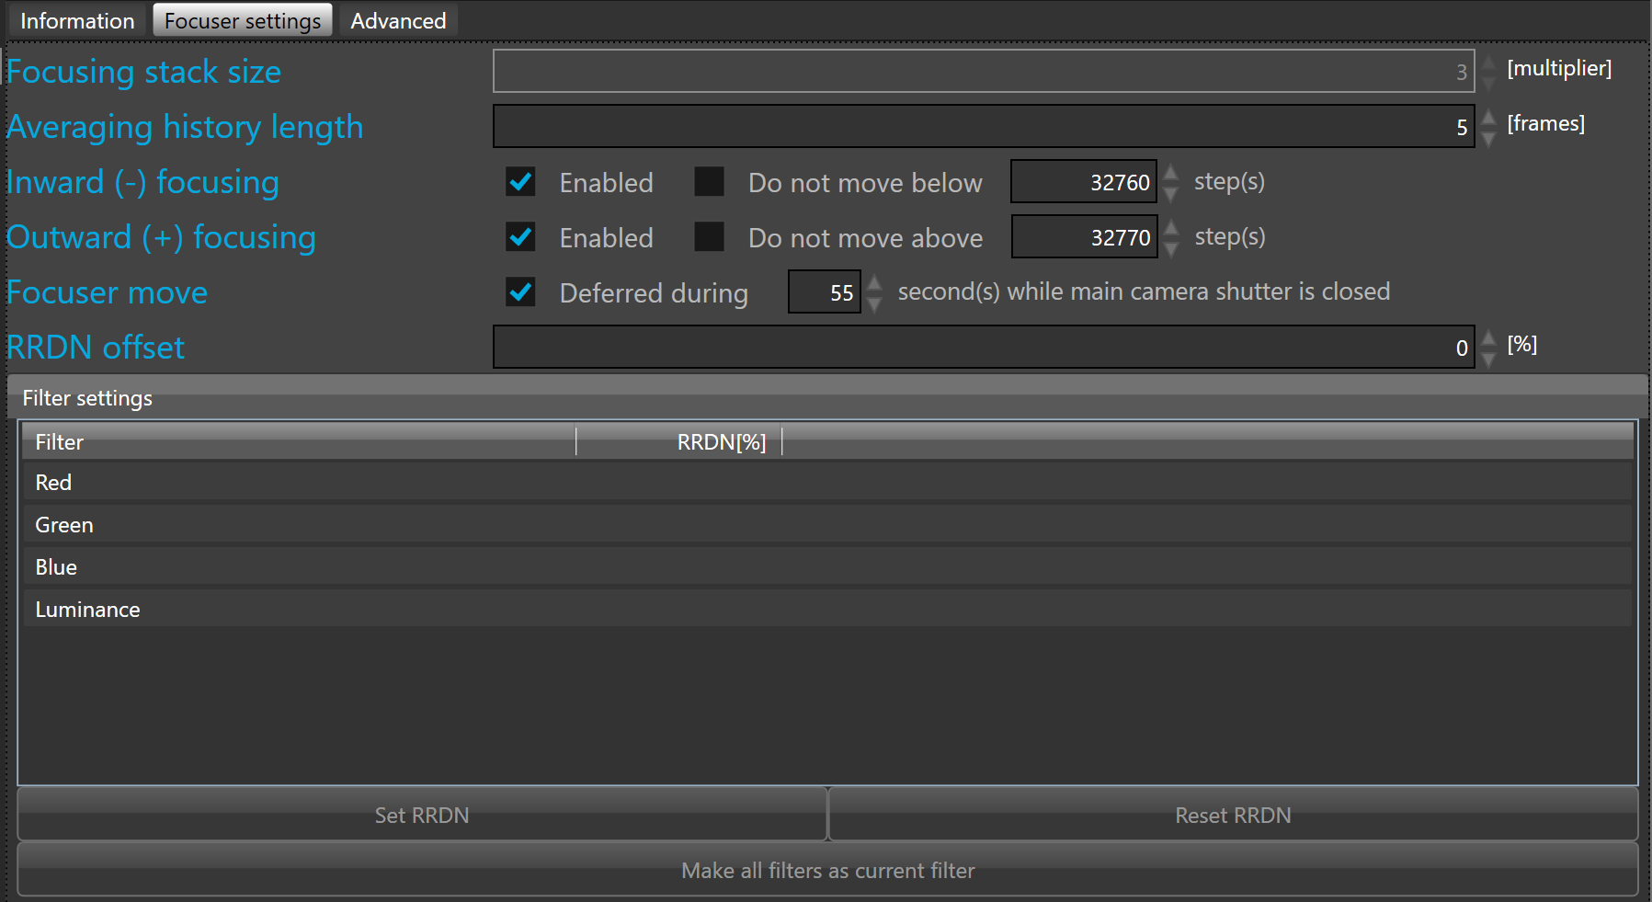Open the Advanced tab
This screenshot has width=1652, height=902.
398,21
